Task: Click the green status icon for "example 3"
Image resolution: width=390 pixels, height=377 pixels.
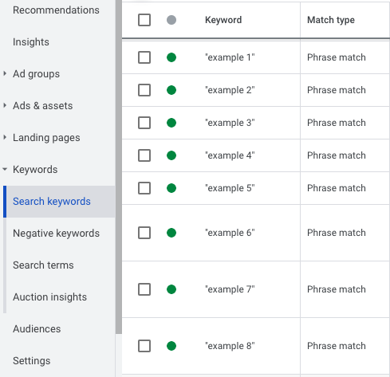Action: (171, 123)
